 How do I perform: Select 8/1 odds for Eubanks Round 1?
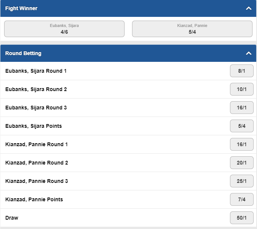click(x=242, y=71)
